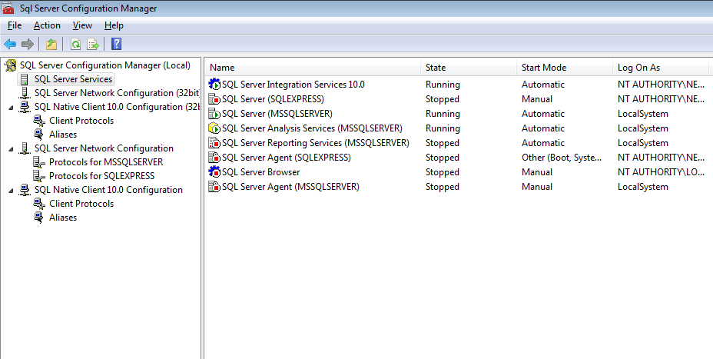Collapse the SQL Server Network Configuration node
The width and height of the screenshot is (713, 359).
11,149
